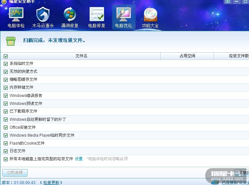The height and width of the screenshot is (185, 249).
Task: Toggle Windows Media Player临时同步文件 checkbox
Action: [6, 135]
